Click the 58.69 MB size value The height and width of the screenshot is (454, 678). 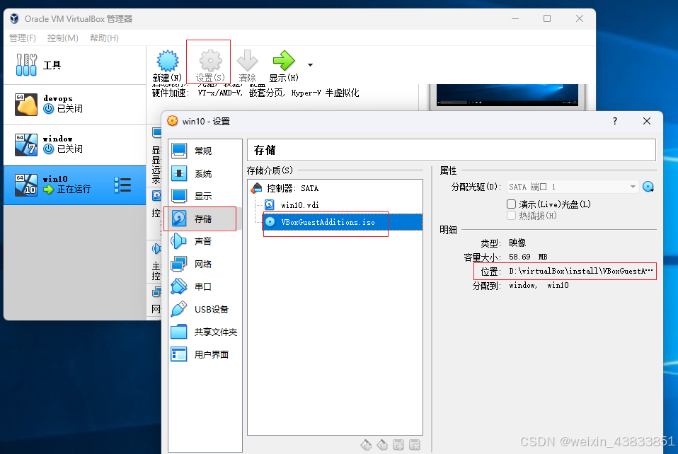coord(528,257)
